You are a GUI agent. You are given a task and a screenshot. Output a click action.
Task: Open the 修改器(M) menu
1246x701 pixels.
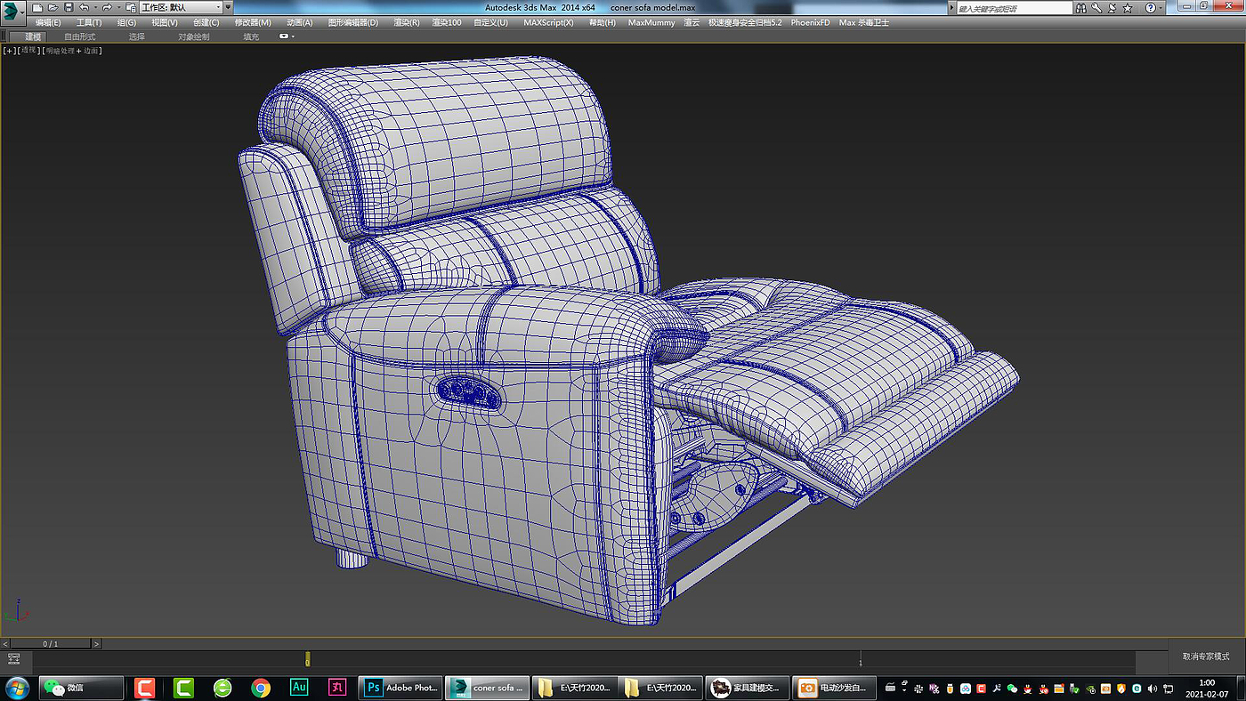tap(253, 22)
